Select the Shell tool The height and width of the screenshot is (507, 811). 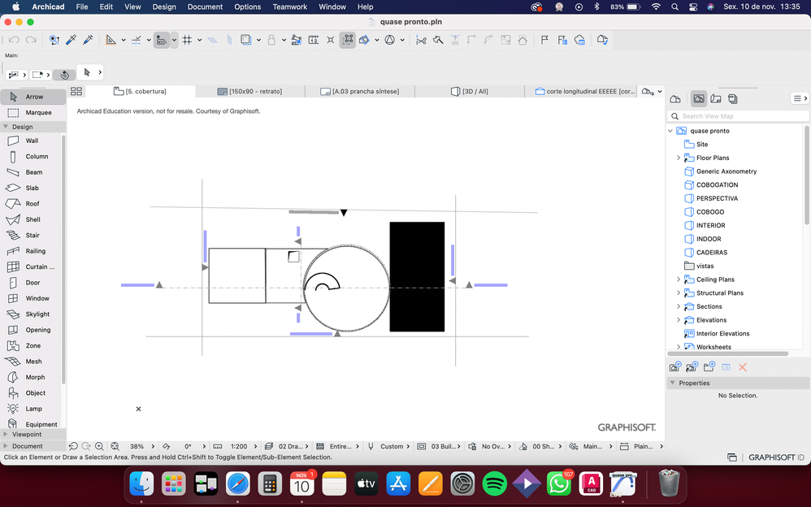33,219
